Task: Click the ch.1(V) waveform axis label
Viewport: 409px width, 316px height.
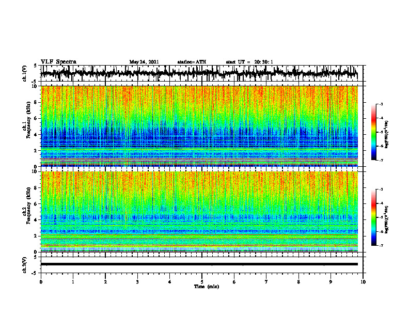Action: (x=25, y=74)
